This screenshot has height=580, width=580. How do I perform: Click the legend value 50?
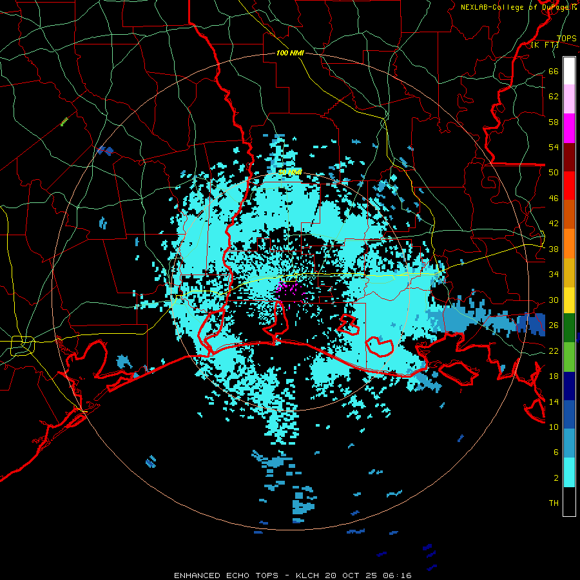coord(554,173)
